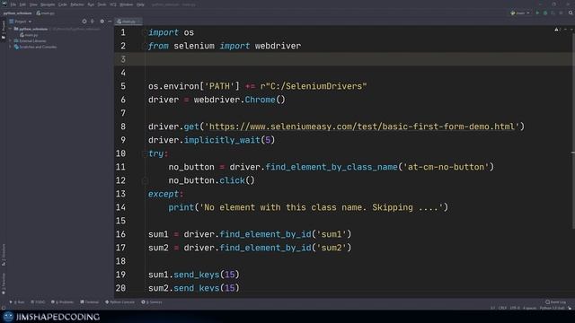Open Terminal tool window tab

90,302
